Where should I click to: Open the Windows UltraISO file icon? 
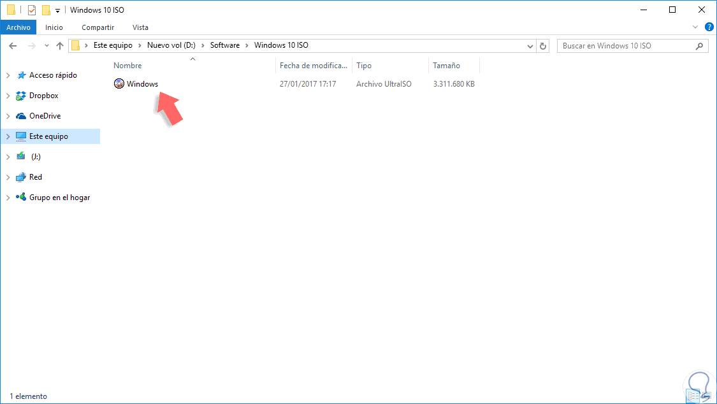119,83
